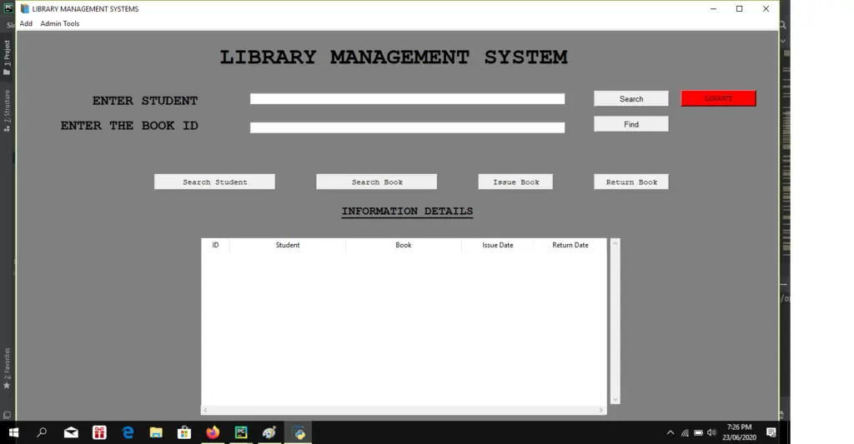Open File Explorer from taskbar
Image resolution: width=854 pixels, height=444 pixels.
156,432
